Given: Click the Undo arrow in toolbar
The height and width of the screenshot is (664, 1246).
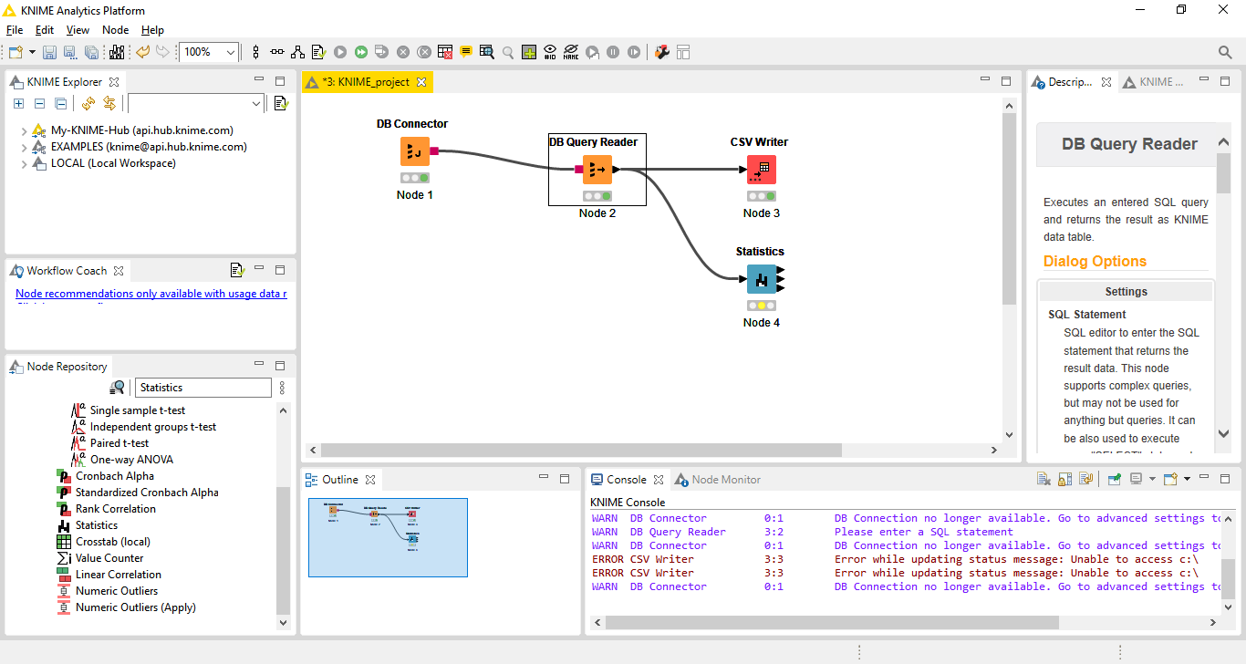Looking at the screenshot, I should coord(142,53).
